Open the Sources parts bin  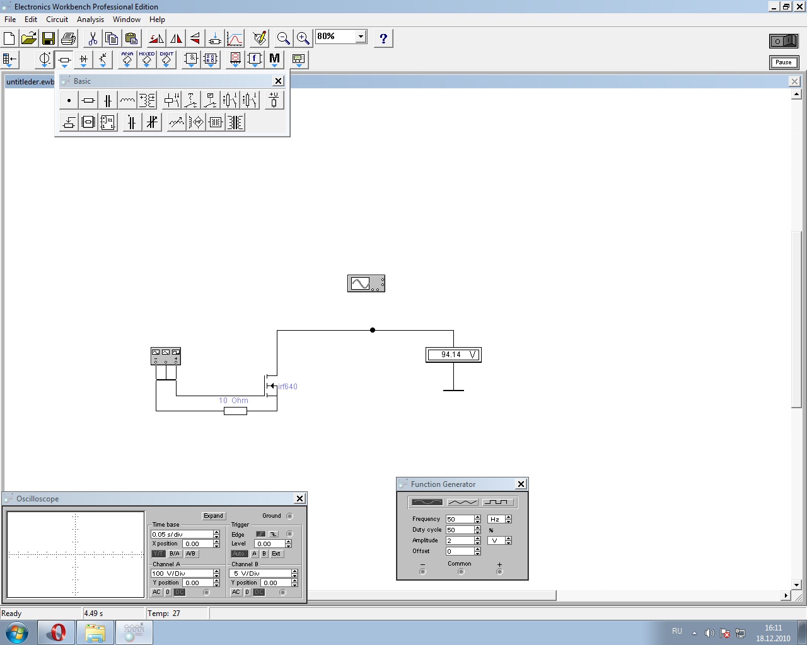tap(44, 60)
